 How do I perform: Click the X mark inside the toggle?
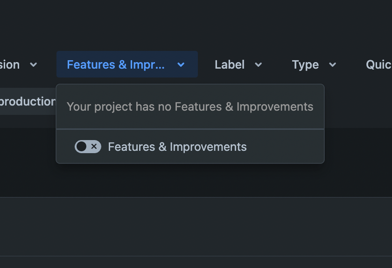point(94,147)
